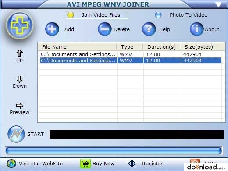Click the globe Visit Our WebSite icon

pos(11,164)
